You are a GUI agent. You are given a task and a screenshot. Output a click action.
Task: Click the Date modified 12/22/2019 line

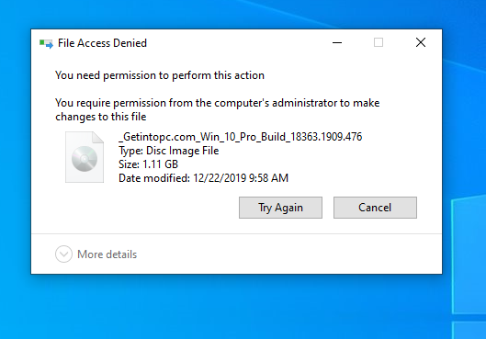[204, 178]
